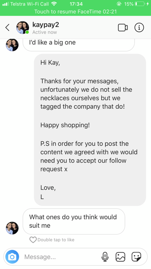Tap the avatar beside bottom message

[12, 228]
